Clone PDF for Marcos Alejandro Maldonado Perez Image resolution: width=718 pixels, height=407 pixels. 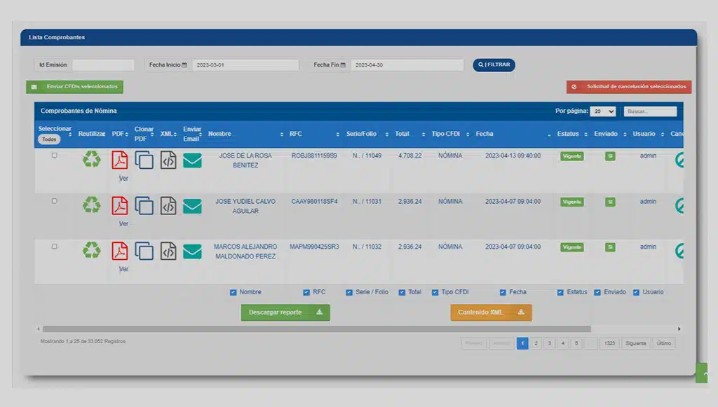[144, 251]
